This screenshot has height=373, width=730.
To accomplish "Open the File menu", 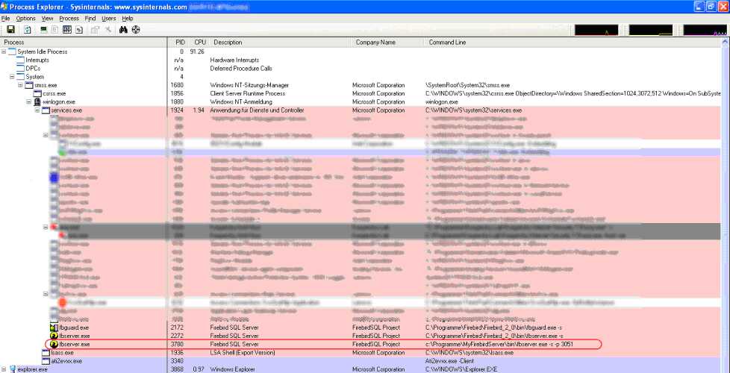I will click(x=5, y=19).
